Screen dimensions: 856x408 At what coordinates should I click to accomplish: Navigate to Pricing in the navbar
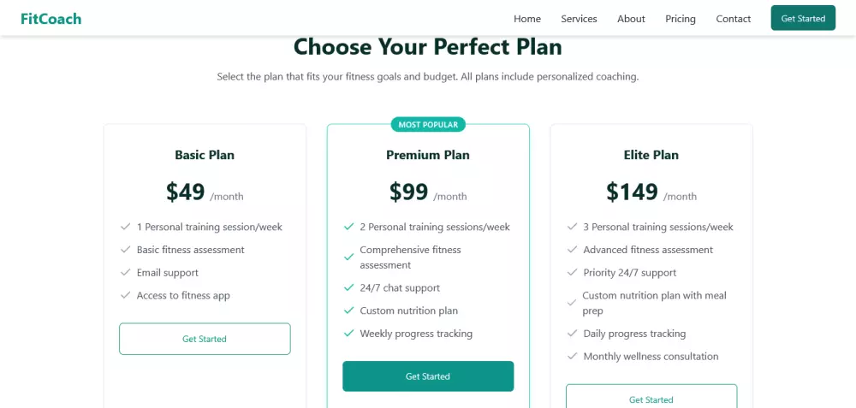(681, 19)
